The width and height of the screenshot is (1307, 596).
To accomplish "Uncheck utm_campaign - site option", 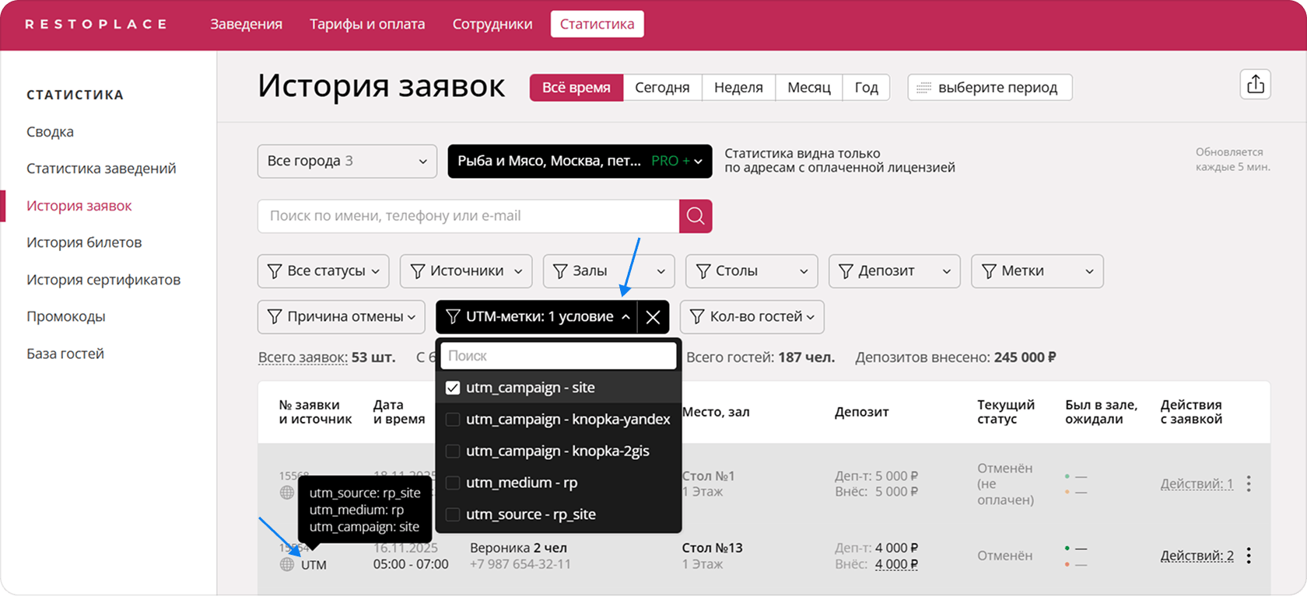I will (453, 388).
